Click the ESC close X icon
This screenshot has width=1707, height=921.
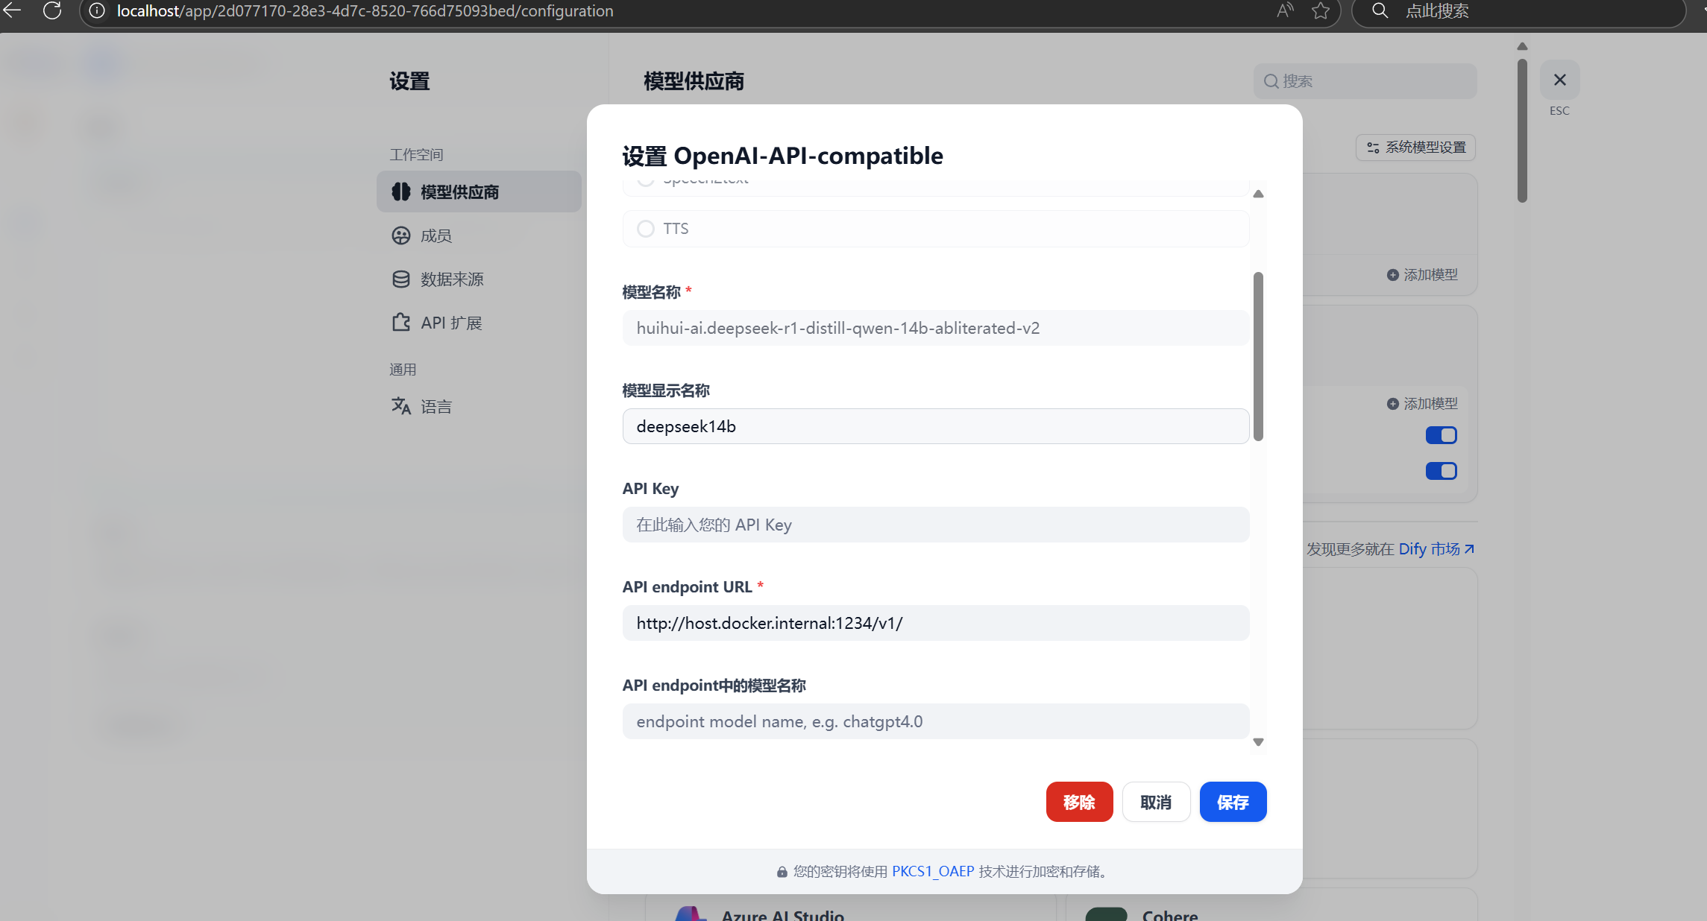1559,80
